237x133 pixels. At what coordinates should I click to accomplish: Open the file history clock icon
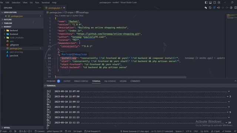210,8
